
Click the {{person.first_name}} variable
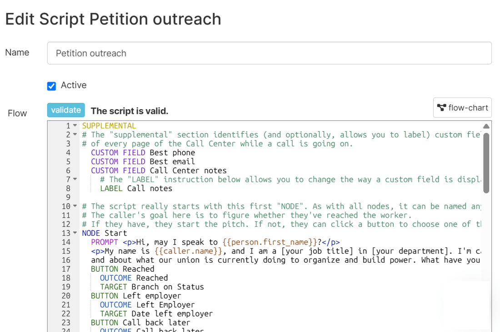[x=270, y=242]
